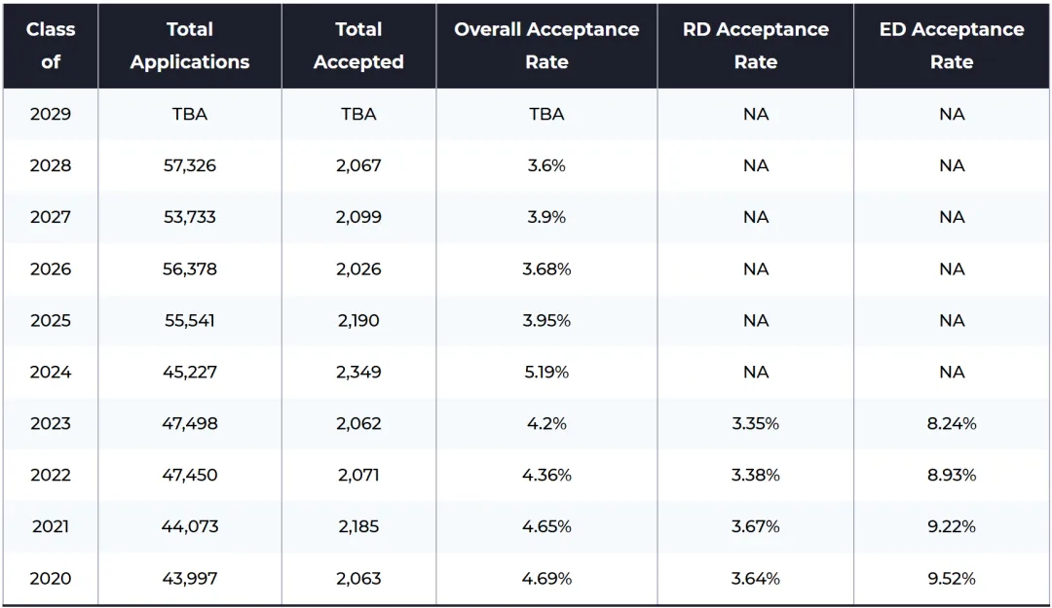Select the "Total Accepted" header cell
1052x608 pixels.
358,46
